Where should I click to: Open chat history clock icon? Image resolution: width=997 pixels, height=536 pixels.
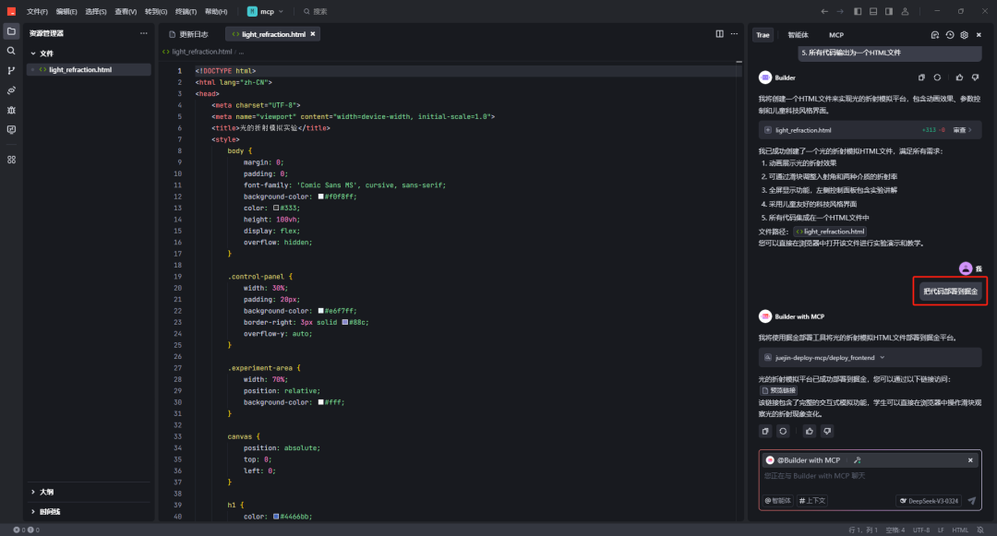tap(949, 35)
